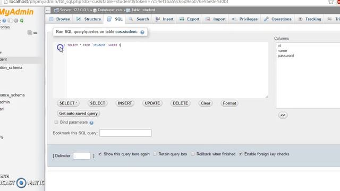
Task: Toggle Retain query box checkbox
Action: coord(155,154)
